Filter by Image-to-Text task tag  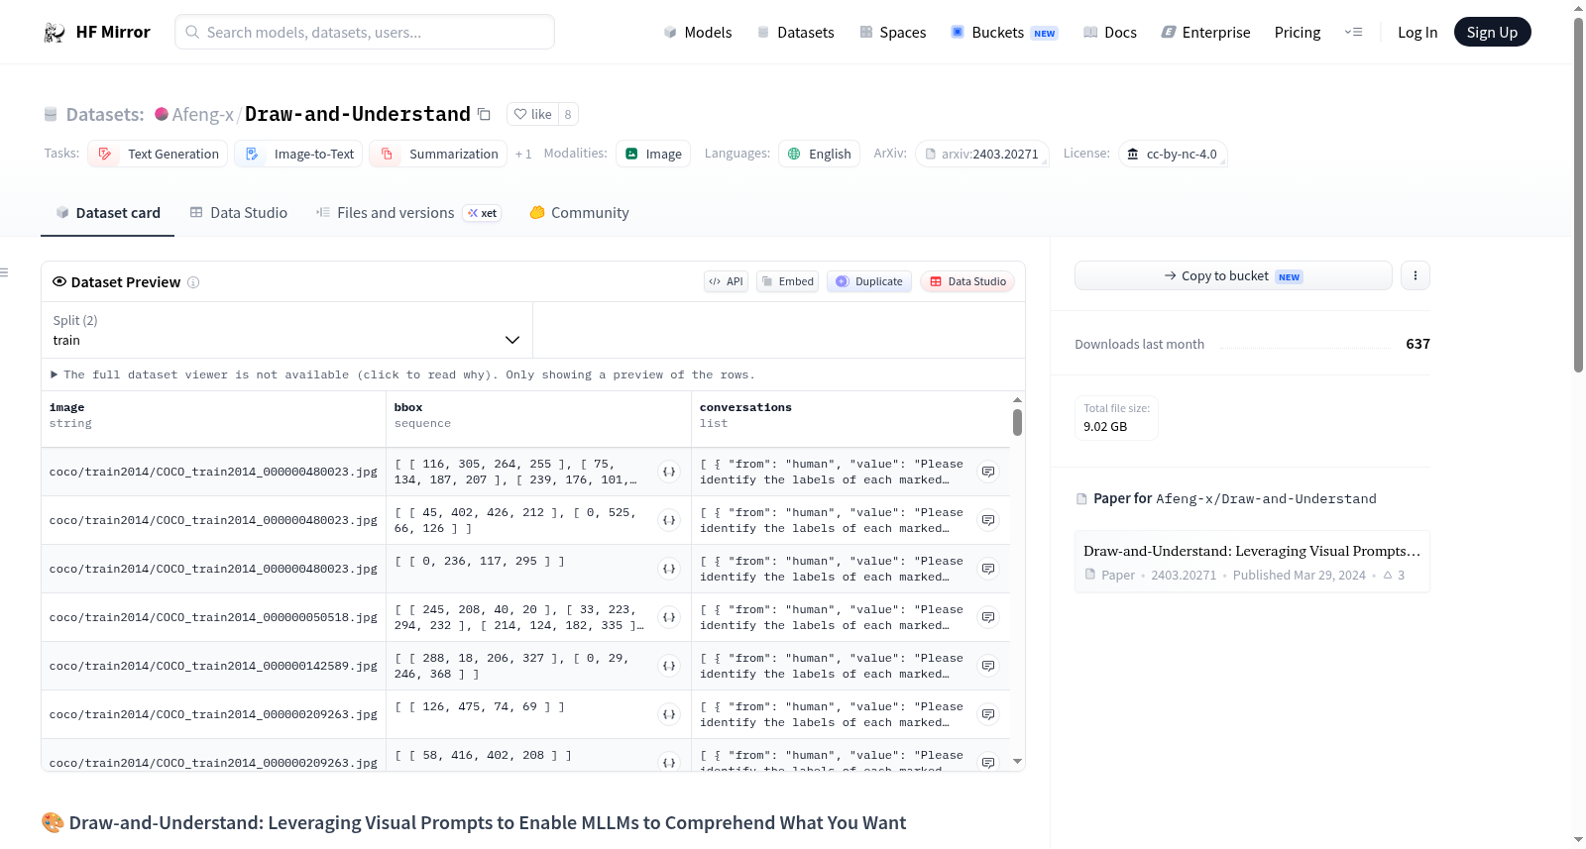click(299, 154)
